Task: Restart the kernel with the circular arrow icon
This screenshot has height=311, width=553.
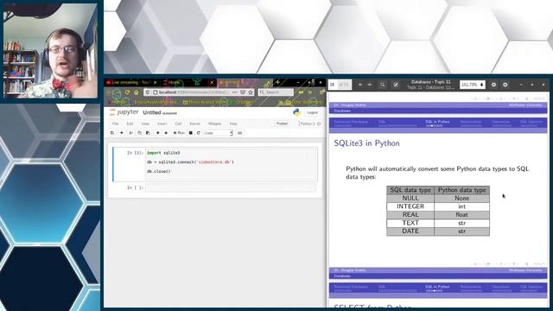Action: (199, 133)
